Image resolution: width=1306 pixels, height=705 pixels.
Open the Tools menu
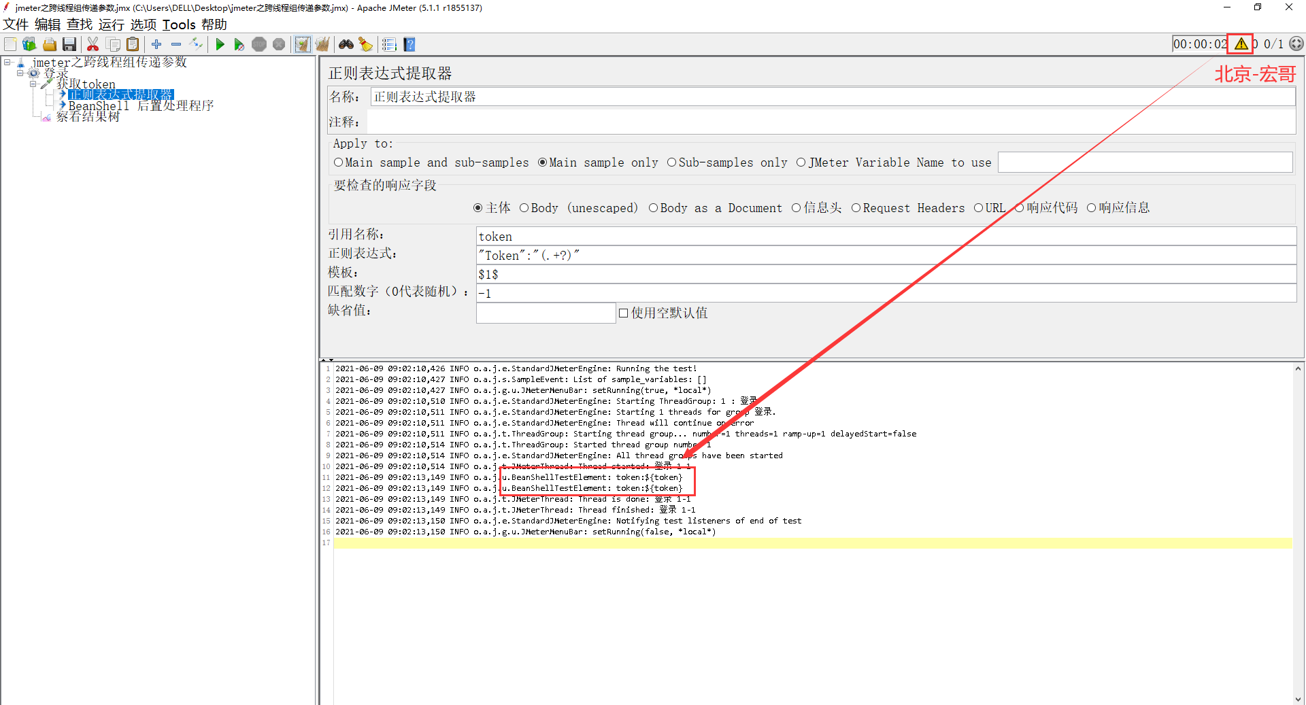click(179, 24)
